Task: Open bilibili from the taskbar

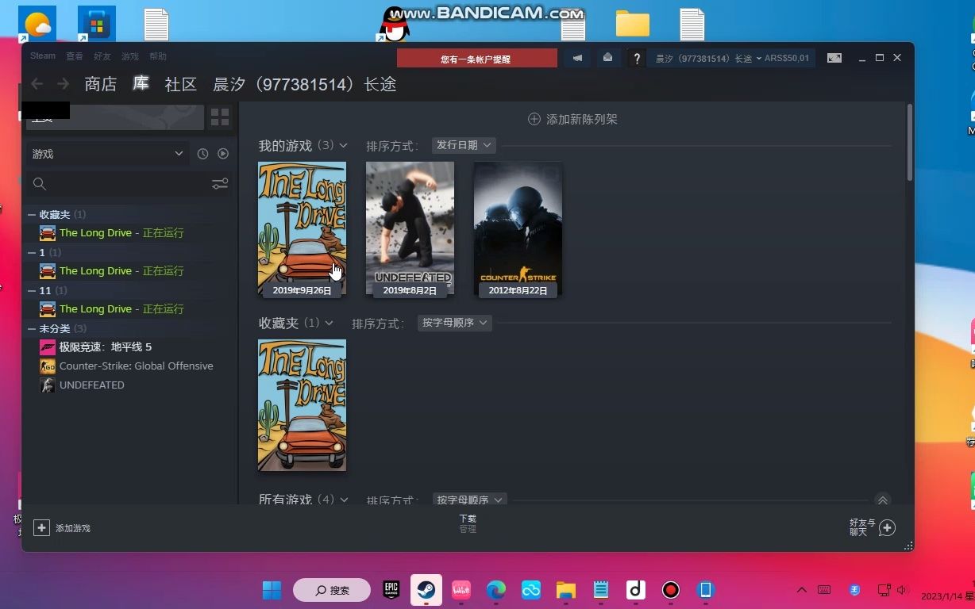Action: tap(461, 590)
